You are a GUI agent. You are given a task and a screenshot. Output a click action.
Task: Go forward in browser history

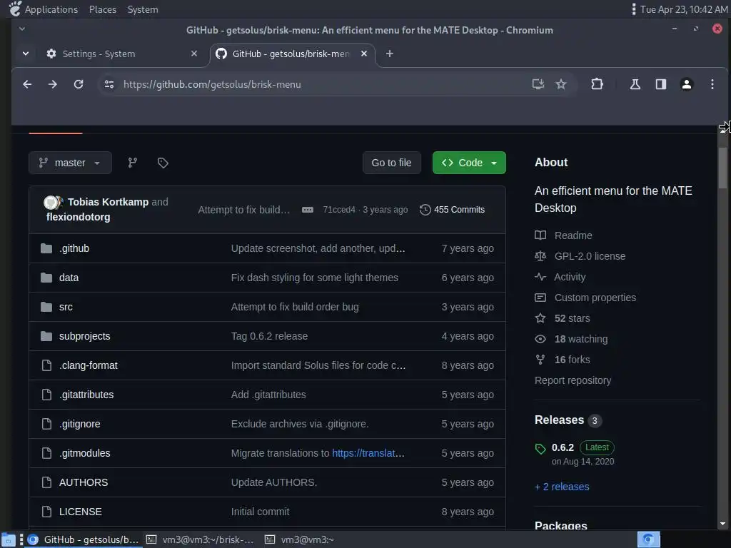pyautogui.click(x=53, y=84)
